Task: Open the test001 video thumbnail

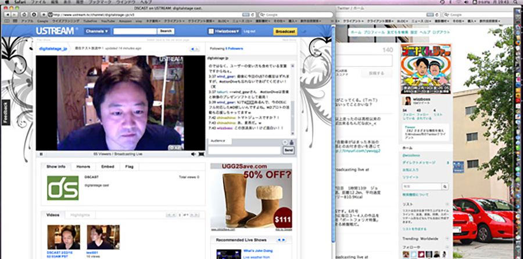Action: click(103, 237)
